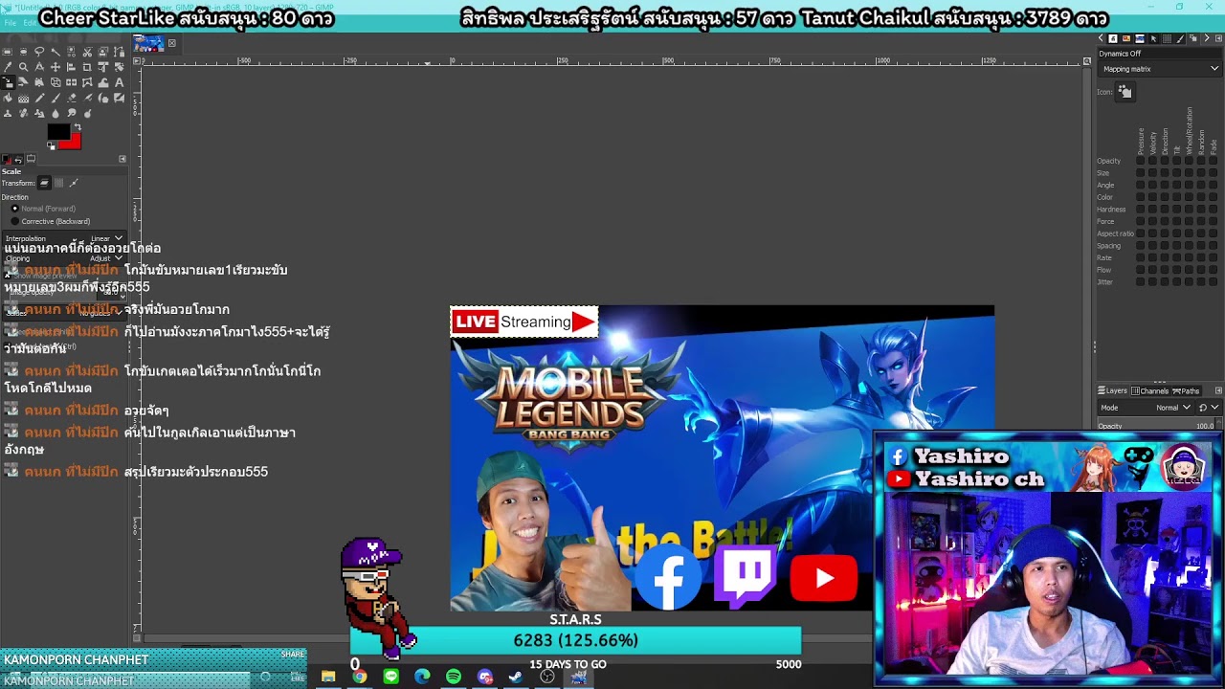Toggle Size Velocity mapping checkbox
The image size is (1225, 689).
(x=1152, y=173)
